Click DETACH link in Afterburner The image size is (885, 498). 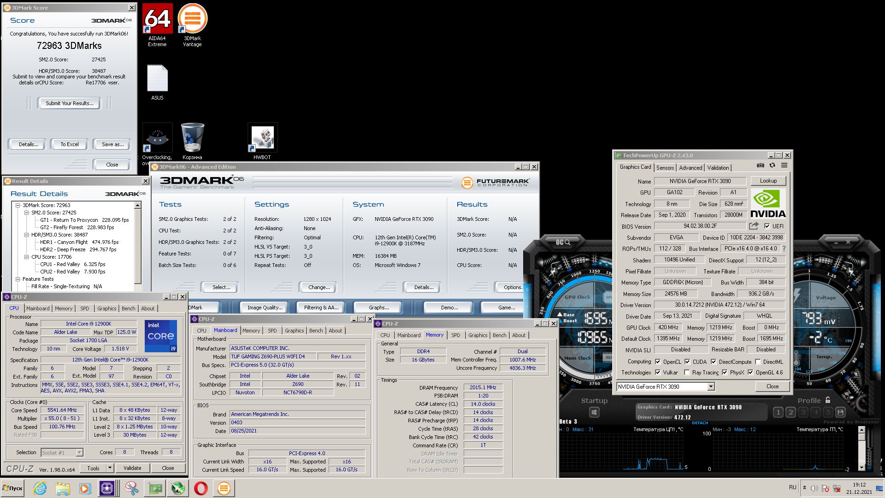(x=700, y=423)
